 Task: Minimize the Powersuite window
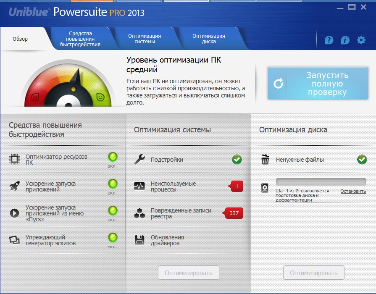point(340,8)
